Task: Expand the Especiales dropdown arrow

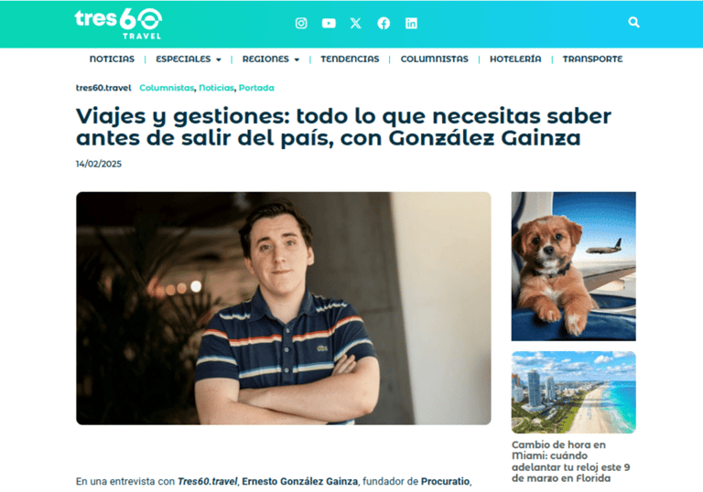Action: (x=219, y=59)
